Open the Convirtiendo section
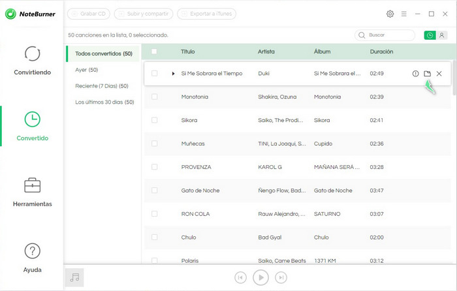The width and height of the screenshot is (457, 291). 32,60
